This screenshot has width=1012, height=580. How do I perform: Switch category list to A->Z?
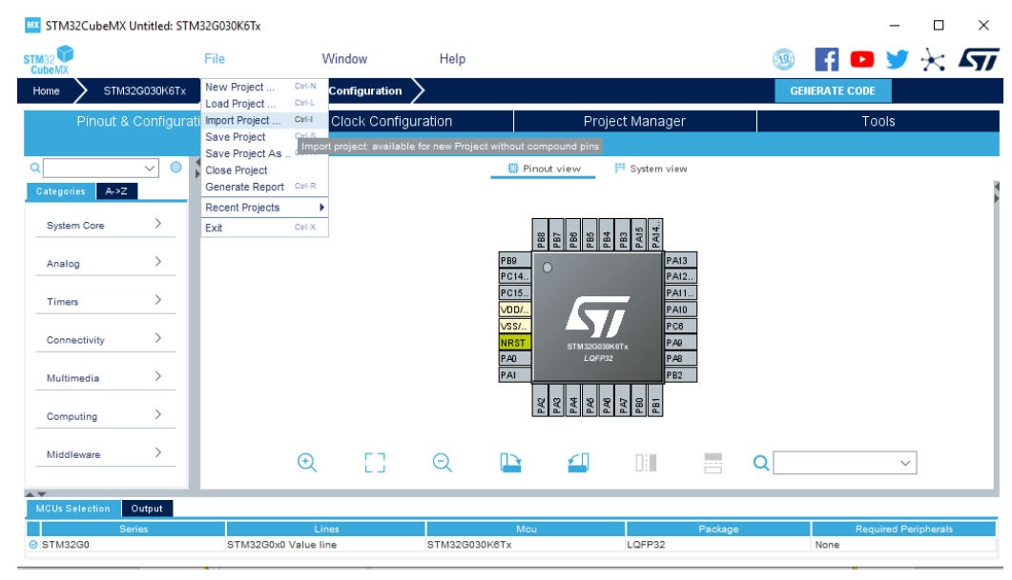pyautogui.click(x=117, y=191)
